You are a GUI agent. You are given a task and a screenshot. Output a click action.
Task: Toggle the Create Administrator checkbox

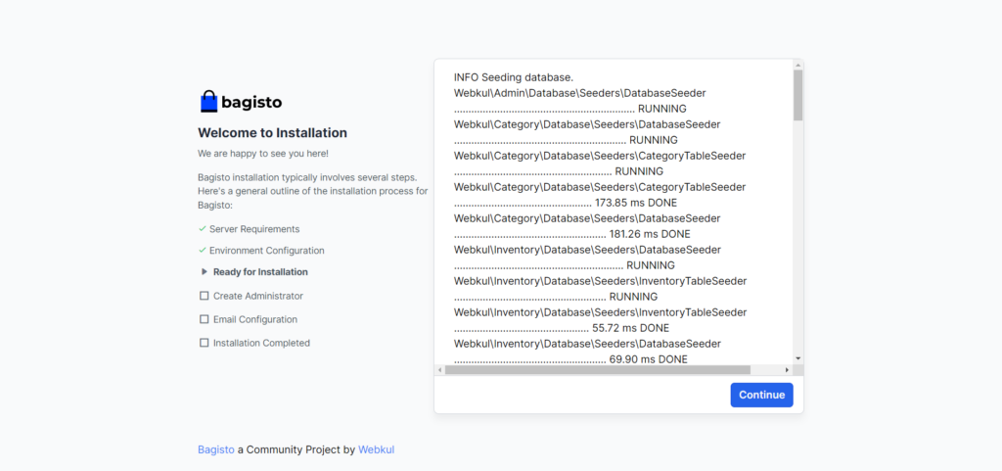pyautogui.click(x=204, y=296)
